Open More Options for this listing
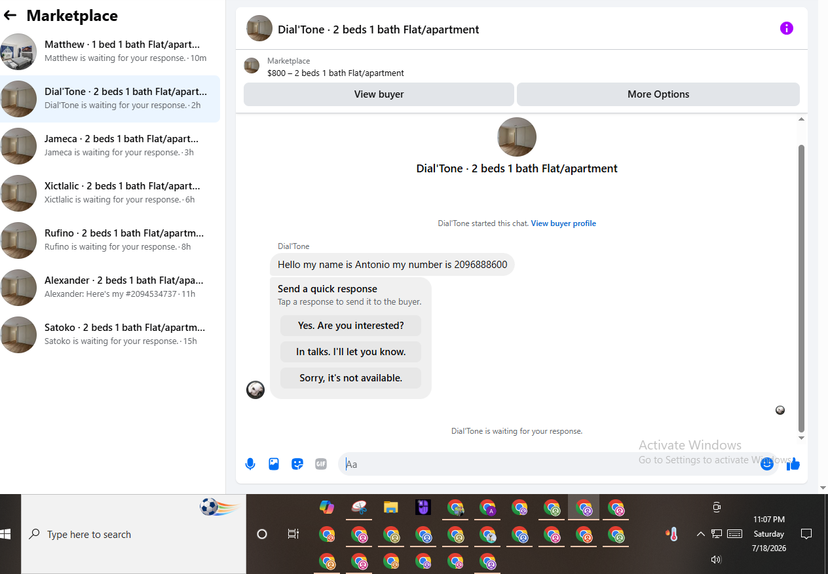Screen dimensions: 828x574 click(658, 94)
